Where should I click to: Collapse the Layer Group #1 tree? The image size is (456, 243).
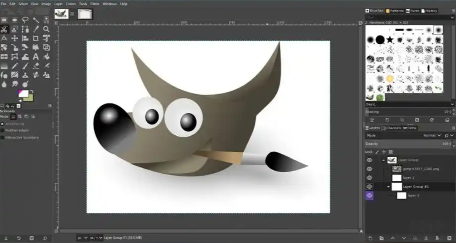pos(388,187)
